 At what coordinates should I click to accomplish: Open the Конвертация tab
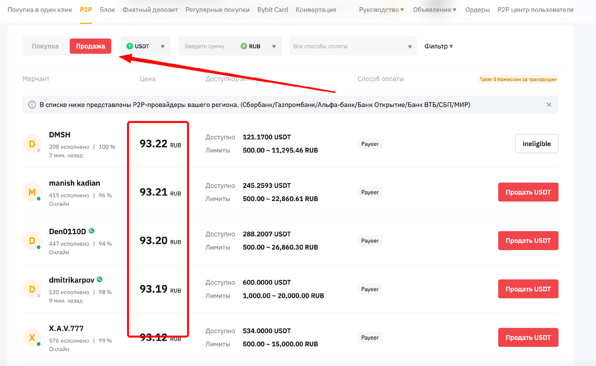tap(316, 9)
